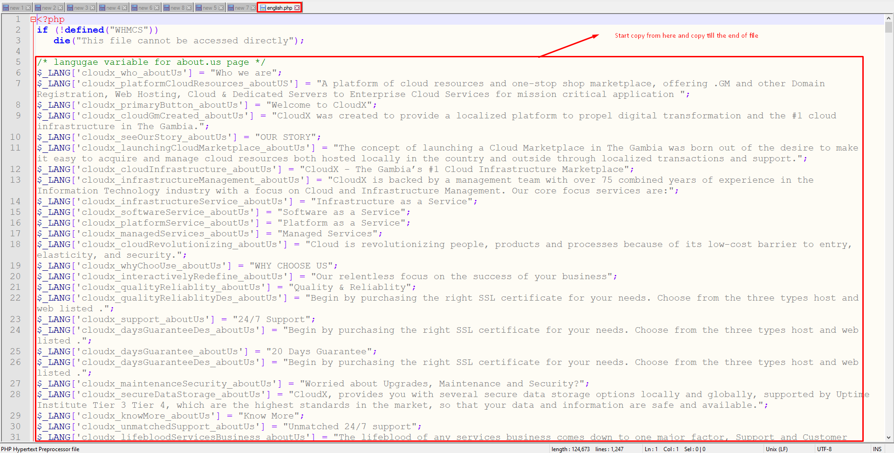Click the length : 124,673 status field
This screenshot has width=894, height=453.
click(x=570, y=449)
